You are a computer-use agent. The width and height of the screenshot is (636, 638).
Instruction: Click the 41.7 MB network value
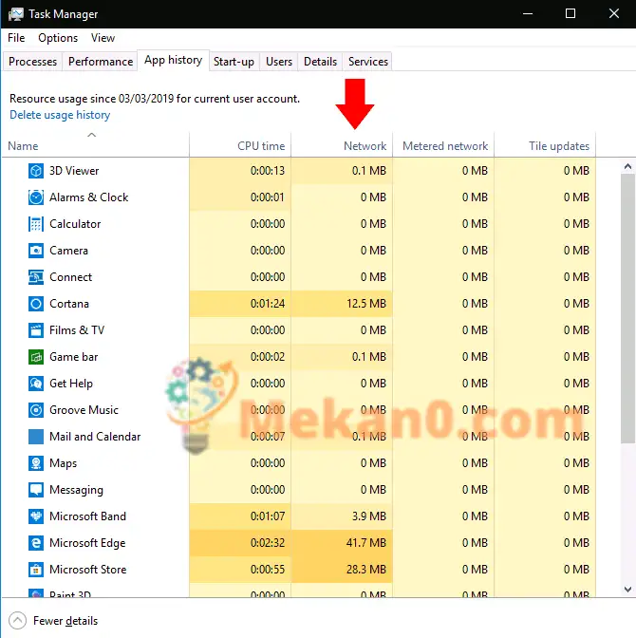click(x=366, y=543)
